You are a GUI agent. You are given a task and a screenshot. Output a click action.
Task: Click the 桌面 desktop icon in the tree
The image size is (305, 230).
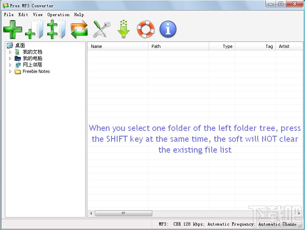[x=10, y=46]
